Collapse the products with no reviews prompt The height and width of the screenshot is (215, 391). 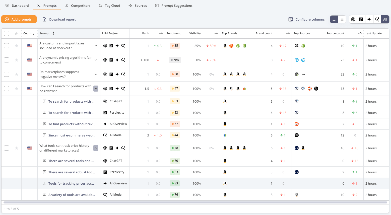click(96, 89)
